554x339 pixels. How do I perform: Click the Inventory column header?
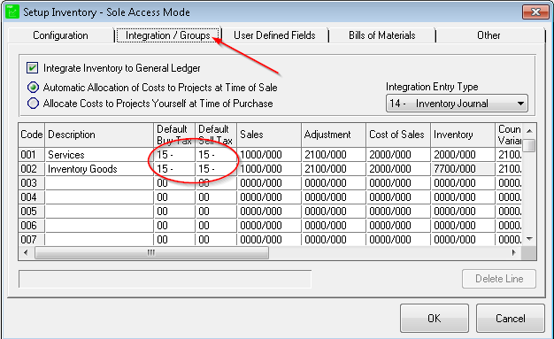click(x=463, y=135)
